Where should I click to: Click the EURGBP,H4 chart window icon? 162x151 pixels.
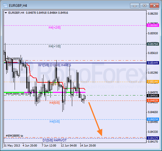5,5
